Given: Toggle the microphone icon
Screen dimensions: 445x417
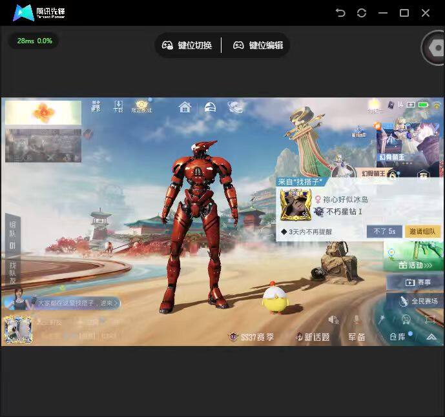Looking at the screenshot, I should pyautogui.click(x=357, y=320).
